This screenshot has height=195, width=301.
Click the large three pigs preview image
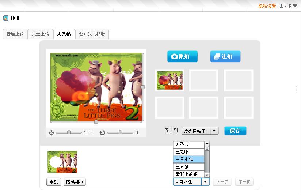[96, 87]
